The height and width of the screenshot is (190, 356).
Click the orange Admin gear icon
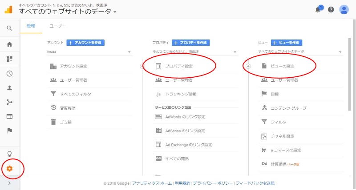(9, 169)
